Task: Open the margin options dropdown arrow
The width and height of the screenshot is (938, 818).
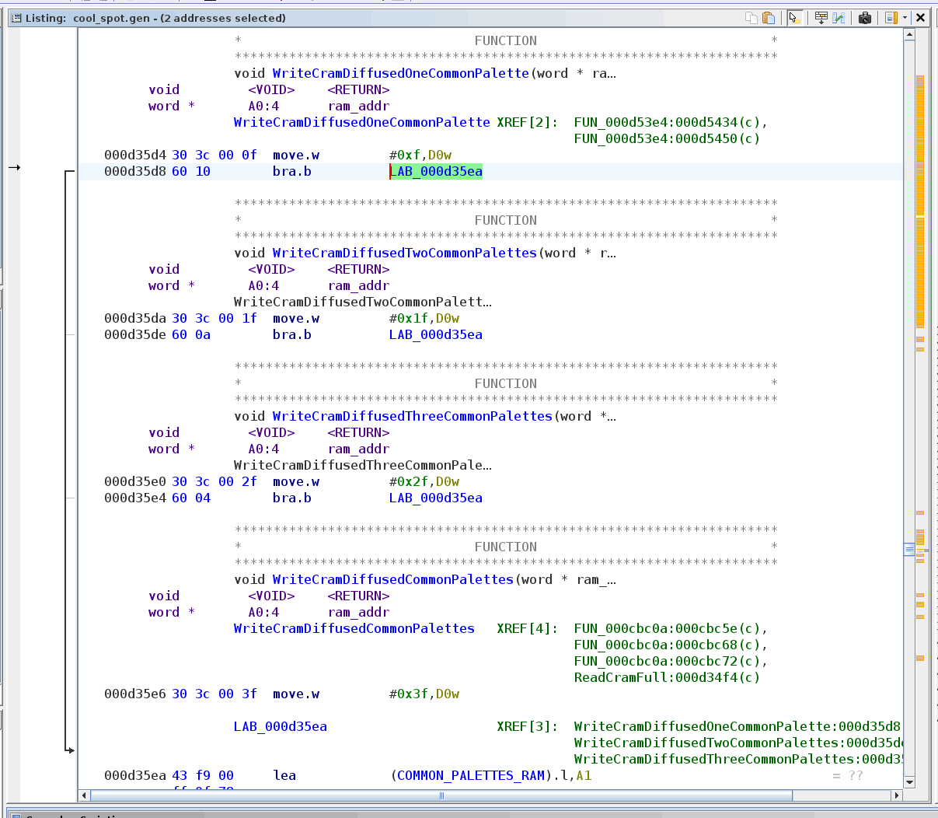Action: pyautogui.click(x=905, y=18)
